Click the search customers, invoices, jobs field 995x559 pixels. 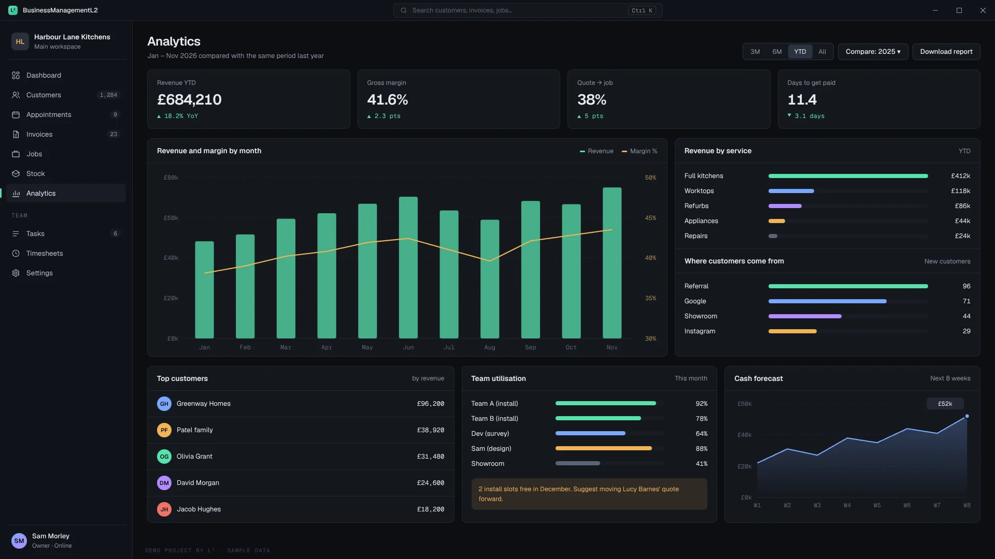528,10
